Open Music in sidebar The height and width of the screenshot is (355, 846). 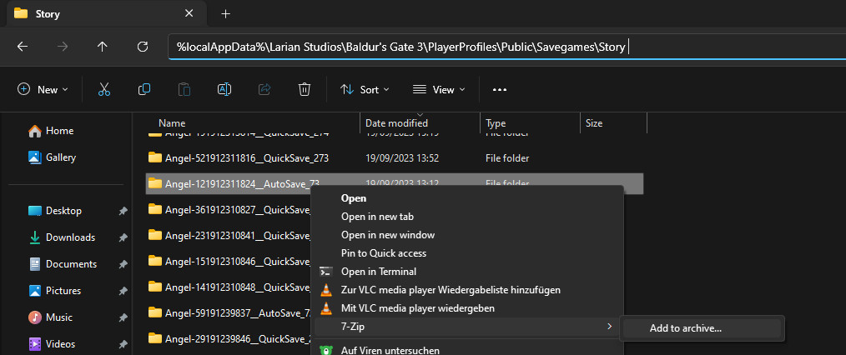point(51,317)
